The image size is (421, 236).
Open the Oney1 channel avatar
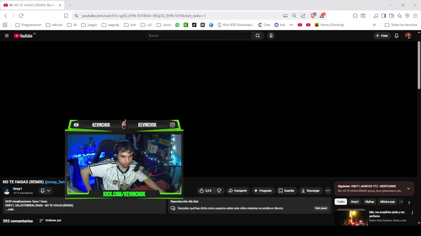(x=7, y=191)
